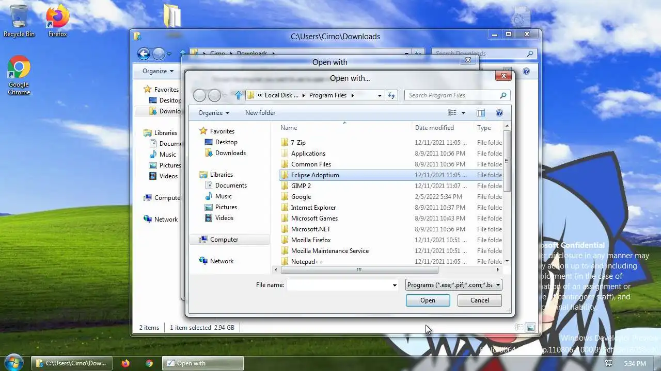Screen dimensions: 661x371
Task: Expand the view options dropdown arrow
Action: pos(463,113)
